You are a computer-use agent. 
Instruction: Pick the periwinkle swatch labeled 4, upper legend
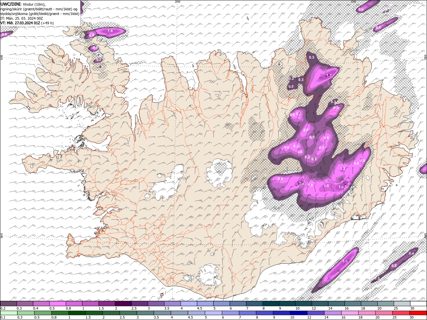coord(189,304)
